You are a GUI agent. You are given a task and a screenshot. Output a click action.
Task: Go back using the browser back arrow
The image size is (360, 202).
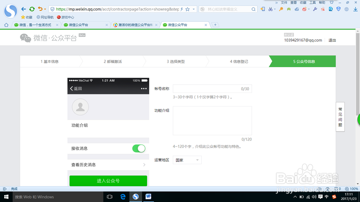[23, 9]
